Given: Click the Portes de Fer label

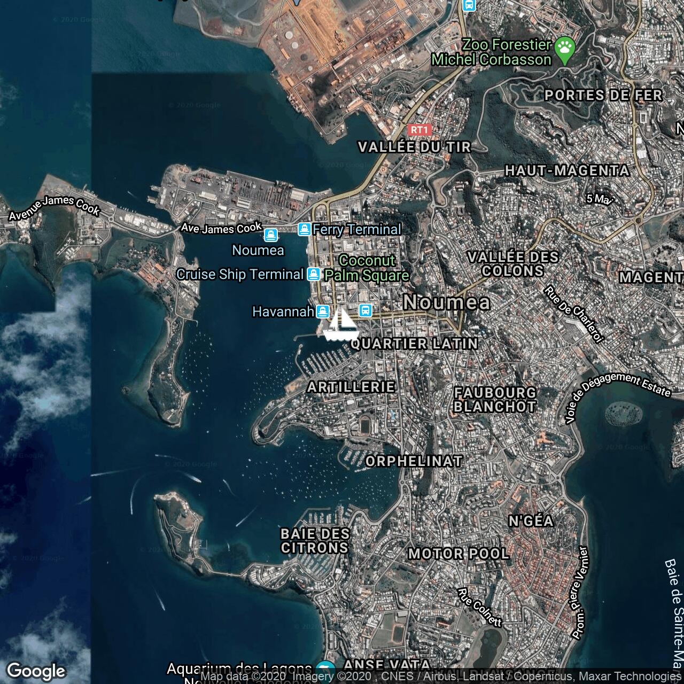Looking at the screenshot, I should tap(603, 96).
